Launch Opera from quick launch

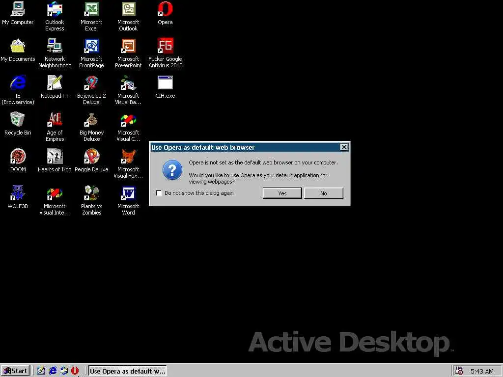point(75,371)
